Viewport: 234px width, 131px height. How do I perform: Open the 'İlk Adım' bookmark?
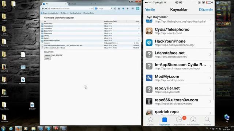point(63,13)
